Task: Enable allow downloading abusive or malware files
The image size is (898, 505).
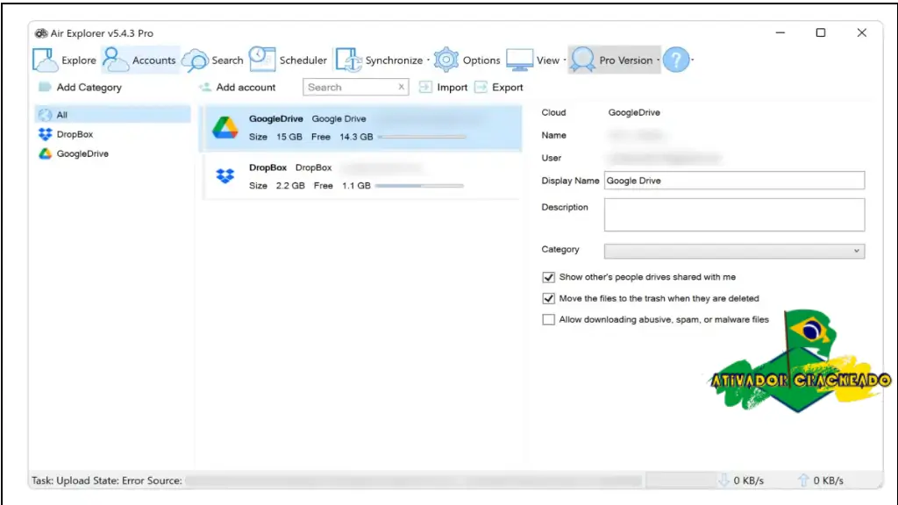Action: pos(548,319)
